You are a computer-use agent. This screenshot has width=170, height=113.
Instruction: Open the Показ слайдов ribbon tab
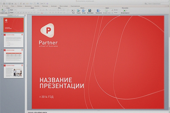(x=64, y=6)
